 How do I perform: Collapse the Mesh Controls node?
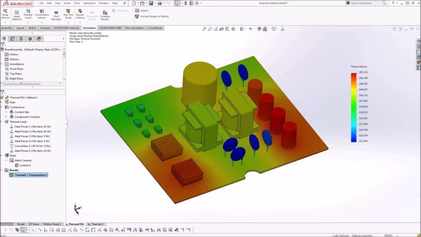point(6,160)
